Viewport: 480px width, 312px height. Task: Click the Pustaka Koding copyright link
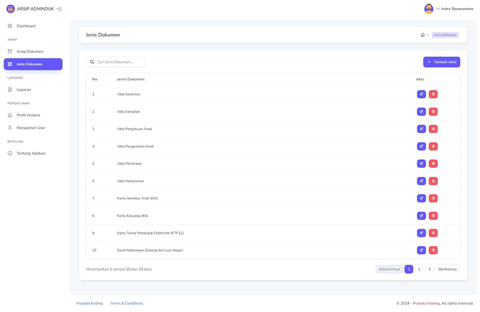[x=426, y=303]
